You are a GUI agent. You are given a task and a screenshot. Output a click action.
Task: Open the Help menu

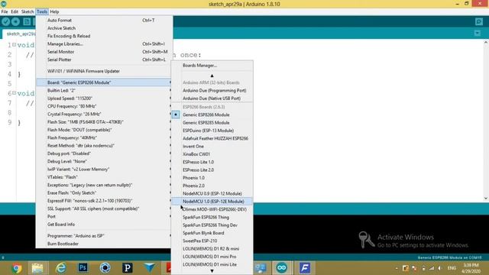pyautogui.click(x=54, y=11)
